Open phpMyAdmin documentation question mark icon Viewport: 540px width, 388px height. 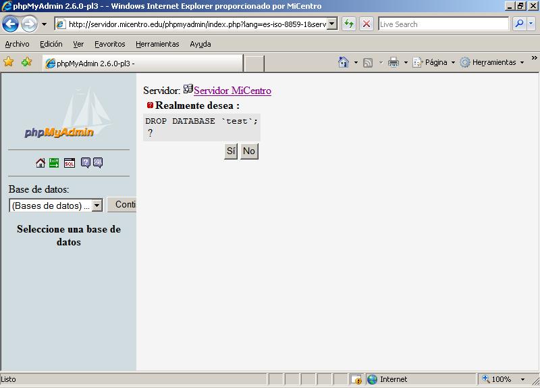click(x=86, y=163)
